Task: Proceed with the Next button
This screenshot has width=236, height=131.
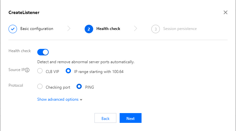Action: [130, 118]
